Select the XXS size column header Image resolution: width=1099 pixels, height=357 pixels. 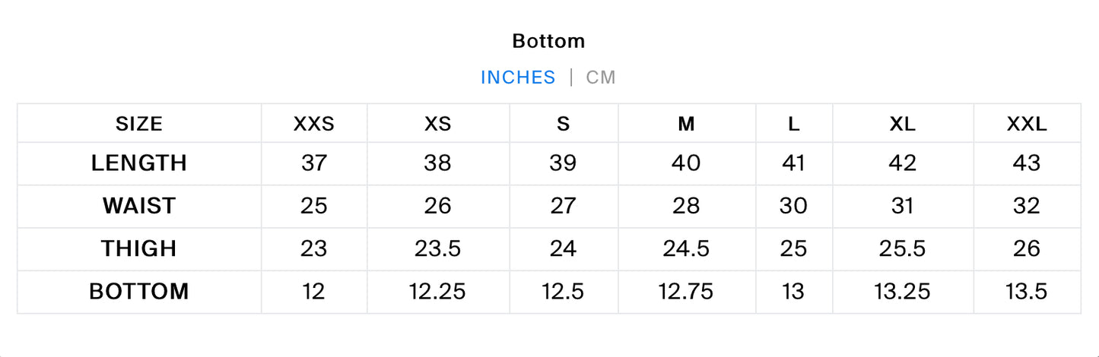314,124
